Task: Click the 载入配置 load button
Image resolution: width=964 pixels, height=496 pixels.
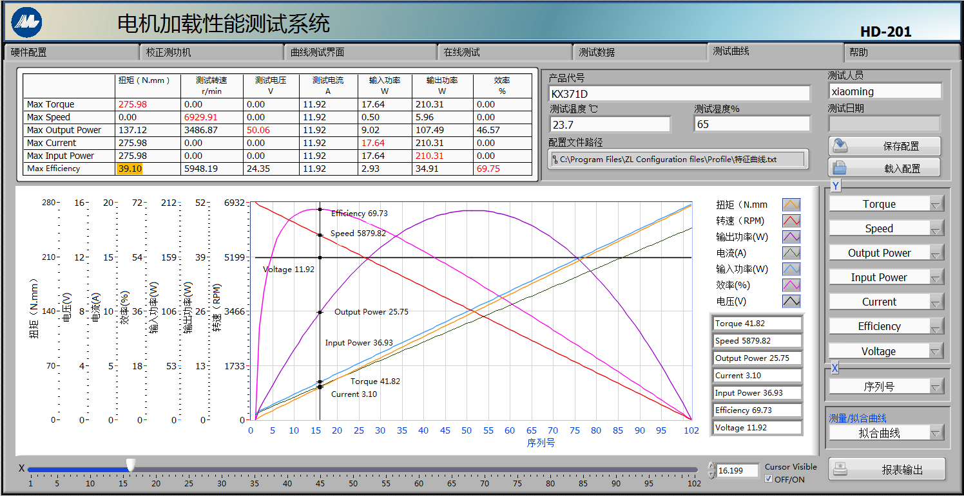Action: tap(884, 169)
